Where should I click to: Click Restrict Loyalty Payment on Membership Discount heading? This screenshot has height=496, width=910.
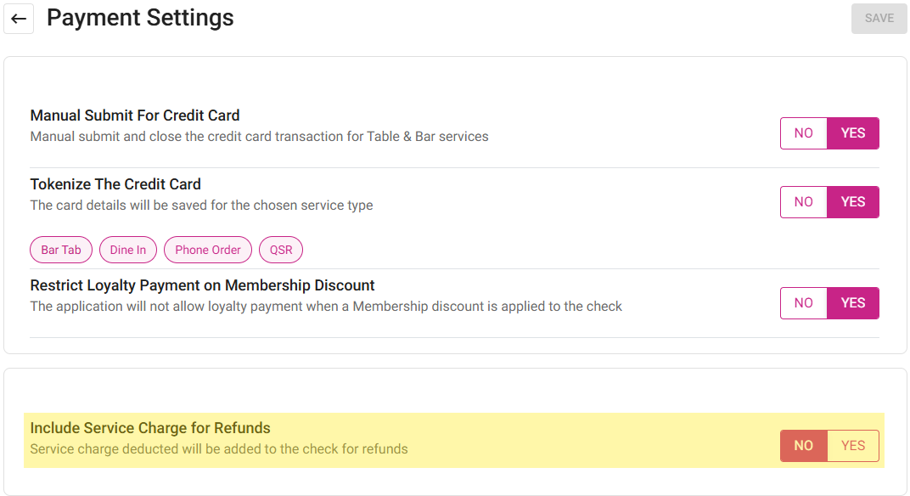point(202,285)
